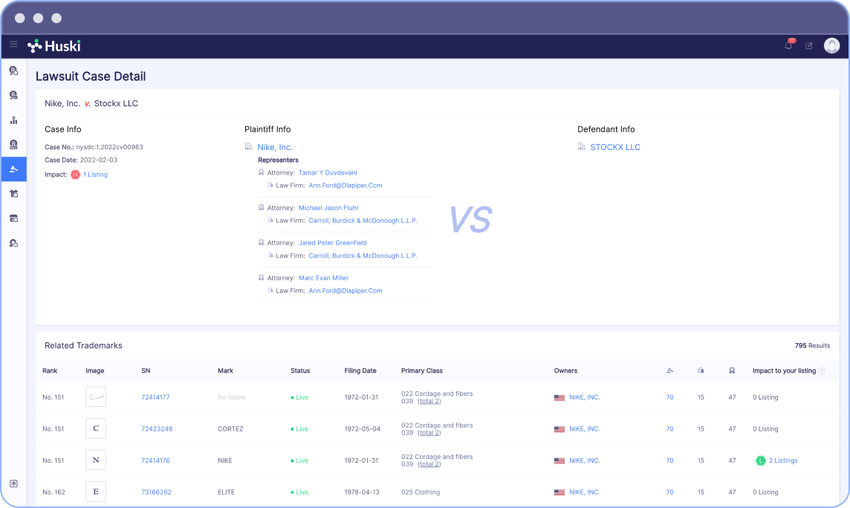Open serial number 72423249 trademark
Image resolution: width=850 pixels, height=508 pixels.
pyautogui.click(x=157, y=429)
